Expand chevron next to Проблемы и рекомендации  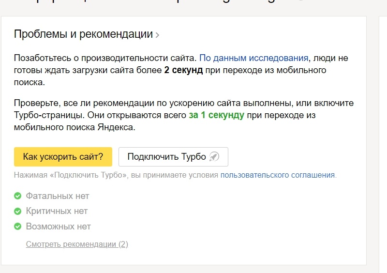(157, 35)
